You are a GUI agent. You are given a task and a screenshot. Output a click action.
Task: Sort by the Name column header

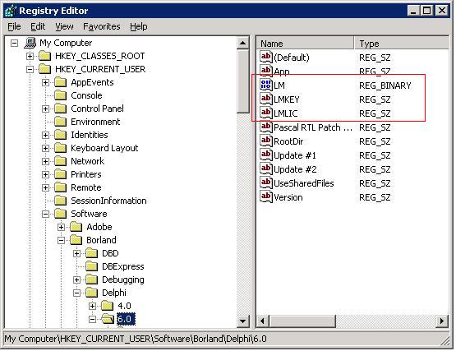pyautogui.click(x=306, y=44)
